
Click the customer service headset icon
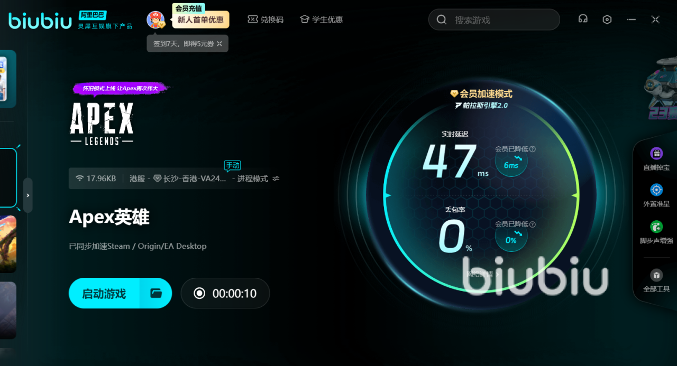(583, 20)
